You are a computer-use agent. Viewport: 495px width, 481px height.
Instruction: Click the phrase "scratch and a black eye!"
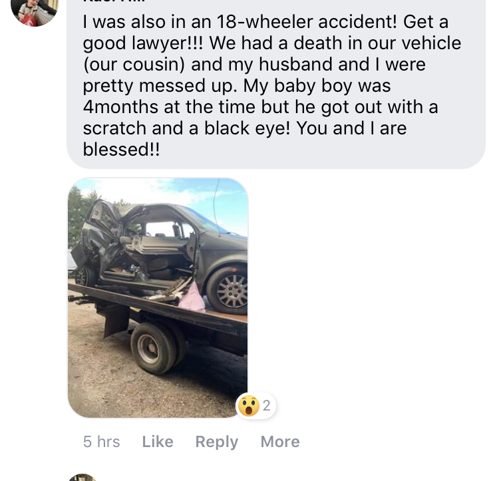(x=186, y=128)
